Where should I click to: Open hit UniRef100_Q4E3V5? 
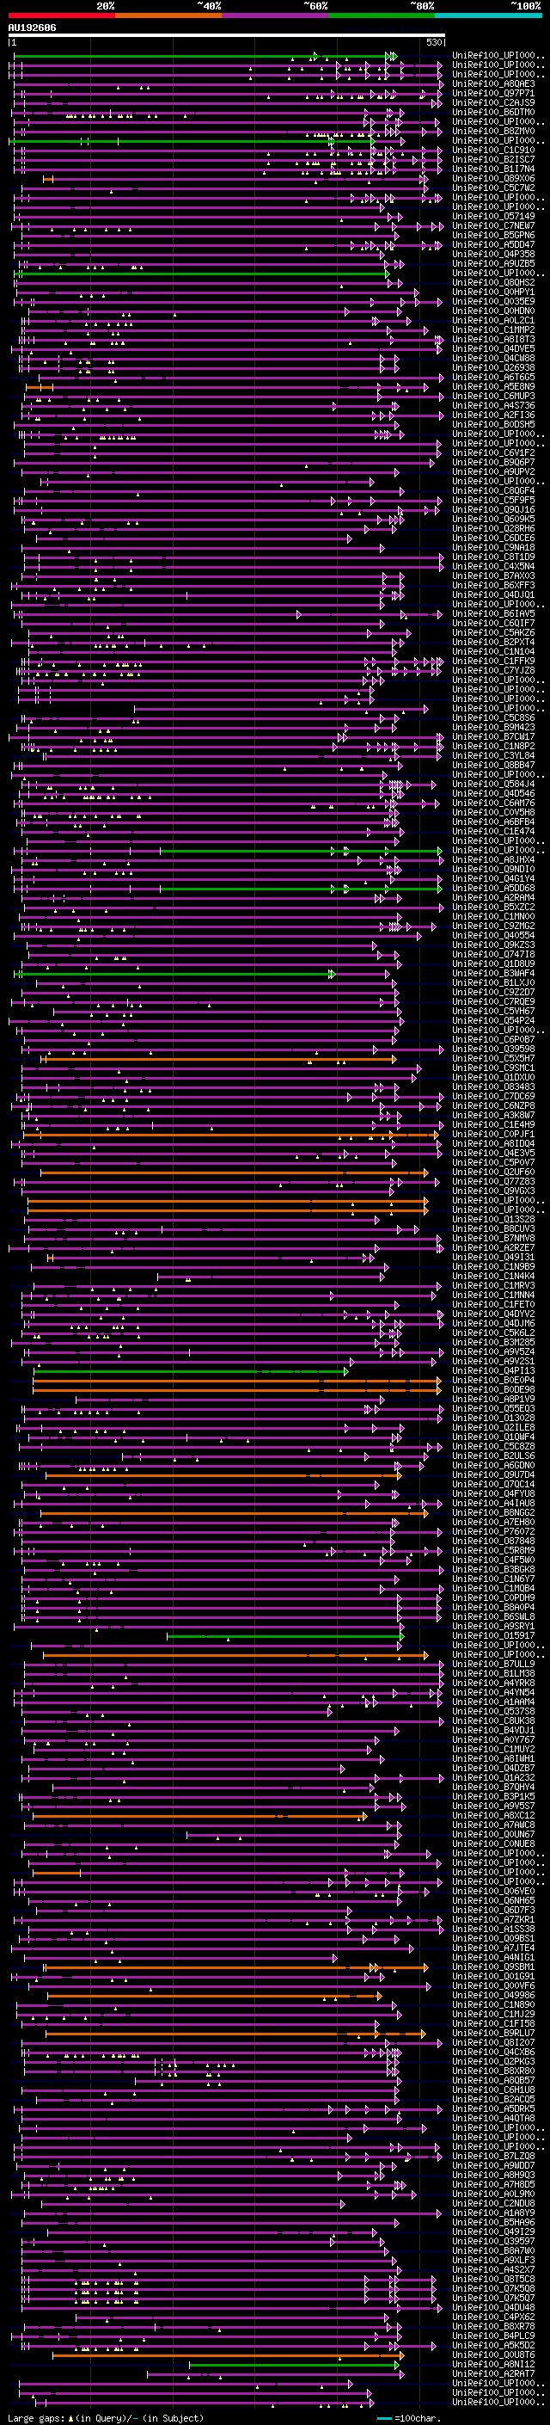tap(493, 1154)
